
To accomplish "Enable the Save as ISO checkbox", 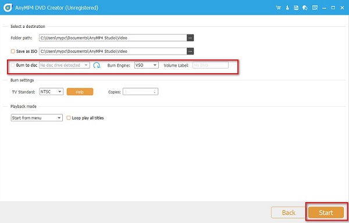I will 13,51.
